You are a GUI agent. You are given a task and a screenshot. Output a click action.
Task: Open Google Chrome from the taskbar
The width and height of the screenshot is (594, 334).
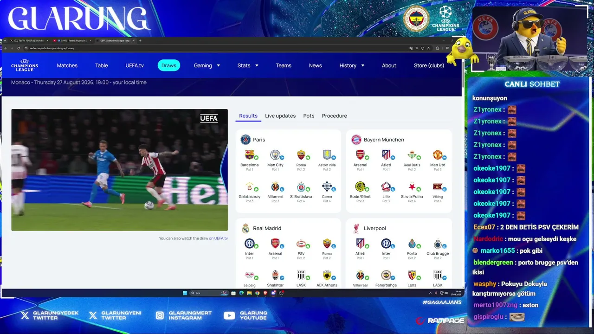point(257,293)
